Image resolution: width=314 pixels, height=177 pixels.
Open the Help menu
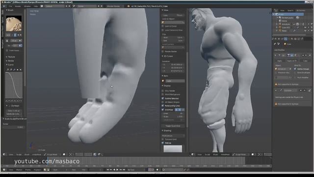pos(36,6)
